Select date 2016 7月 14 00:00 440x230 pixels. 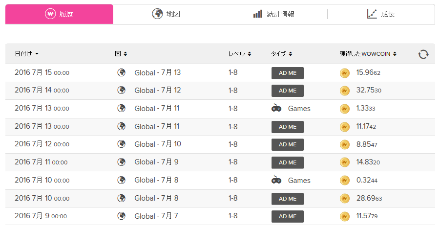pos(42,90)
